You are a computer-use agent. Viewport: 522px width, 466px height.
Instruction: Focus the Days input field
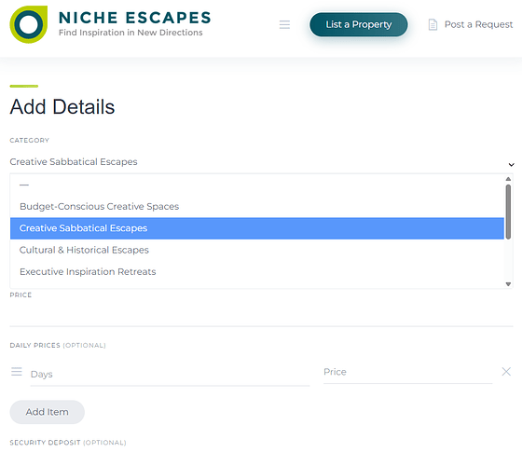[x=170, y=374]
